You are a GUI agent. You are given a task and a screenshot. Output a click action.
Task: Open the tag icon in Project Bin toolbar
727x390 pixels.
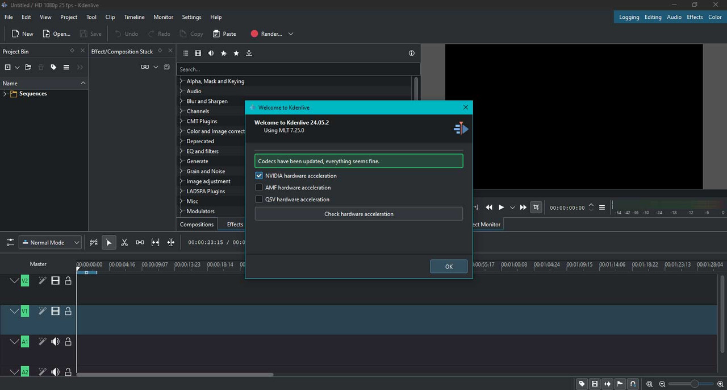(x=53, y=67)
